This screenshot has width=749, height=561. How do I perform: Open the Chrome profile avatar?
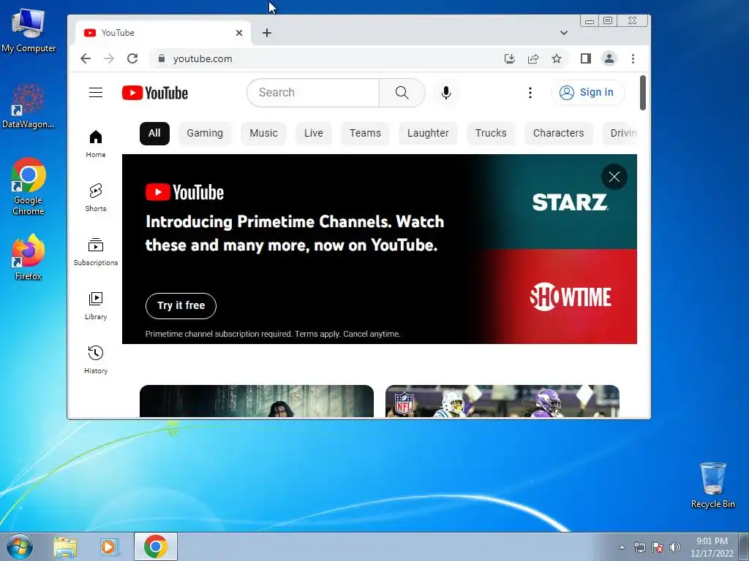click(x=609, y=58)
